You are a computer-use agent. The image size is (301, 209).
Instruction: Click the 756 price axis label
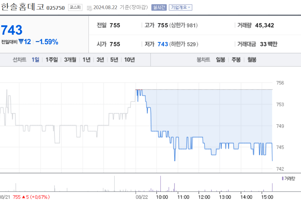[280, 83]
